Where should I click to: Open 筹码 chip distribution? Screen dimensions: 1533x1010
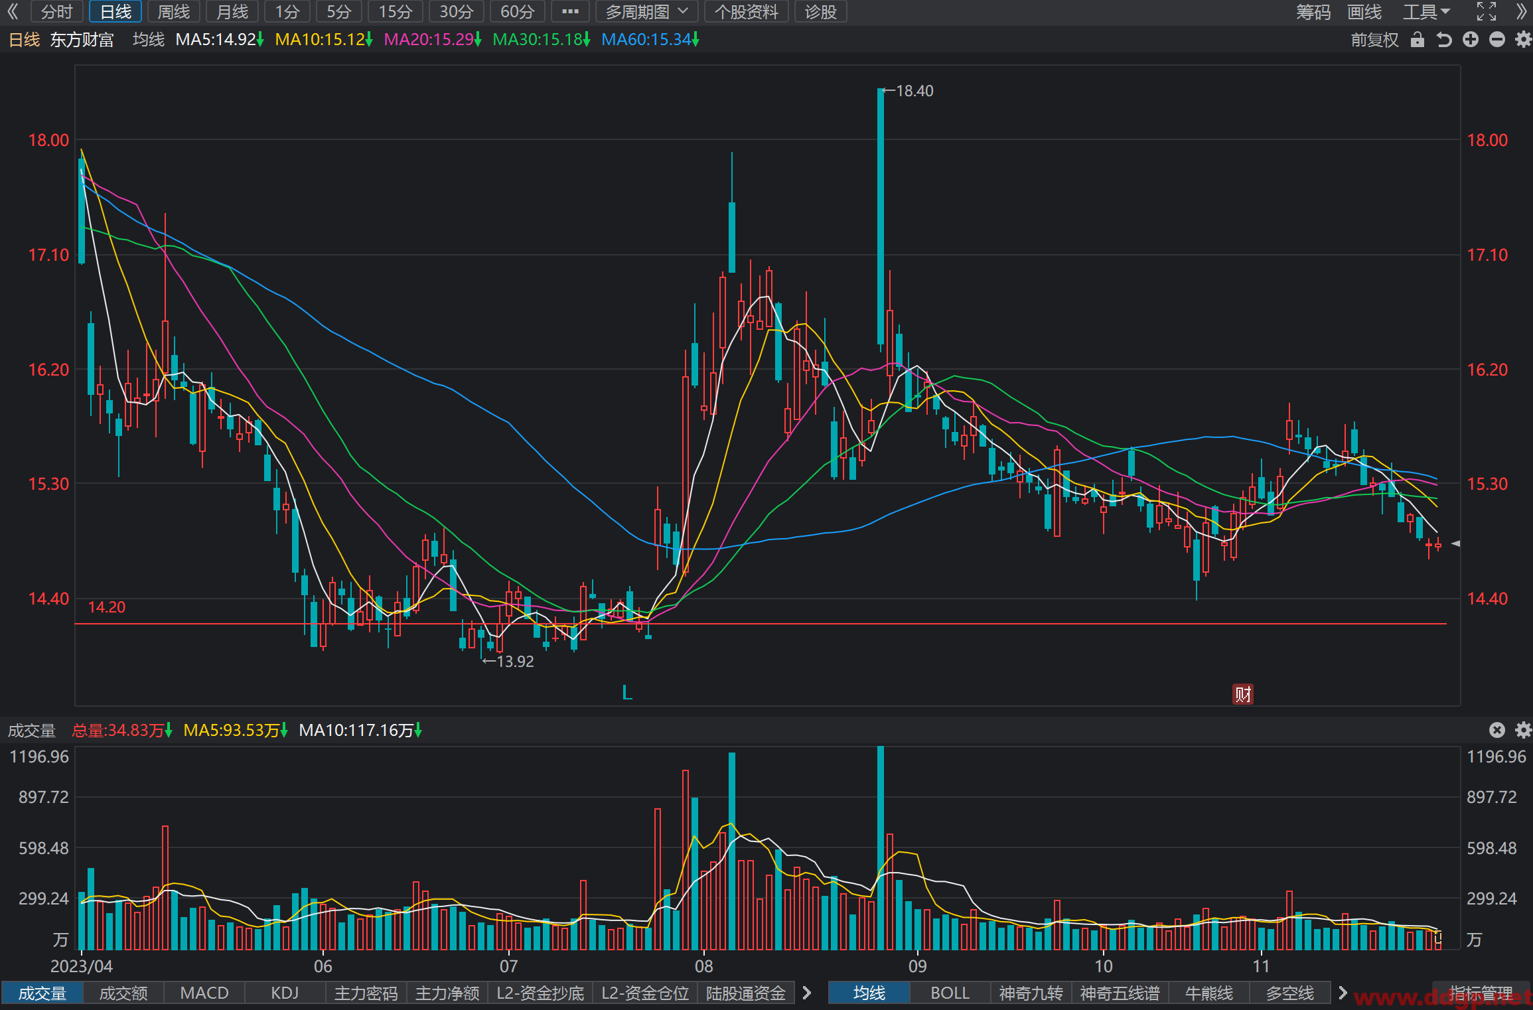tap(1313, 11)
